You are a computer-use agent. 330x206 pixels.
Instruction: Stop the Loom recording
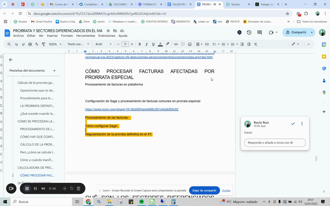27,188
